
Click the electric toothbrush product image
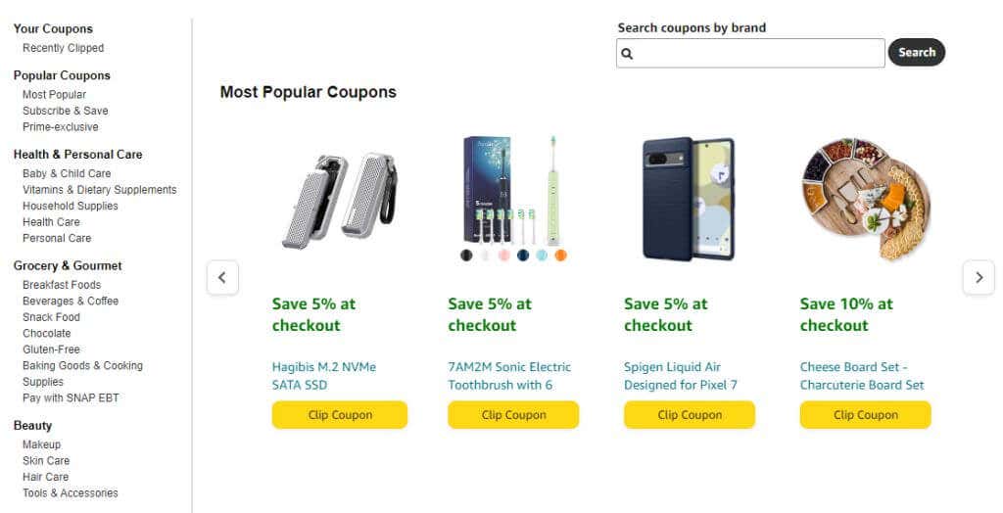[x=513, y=191]
